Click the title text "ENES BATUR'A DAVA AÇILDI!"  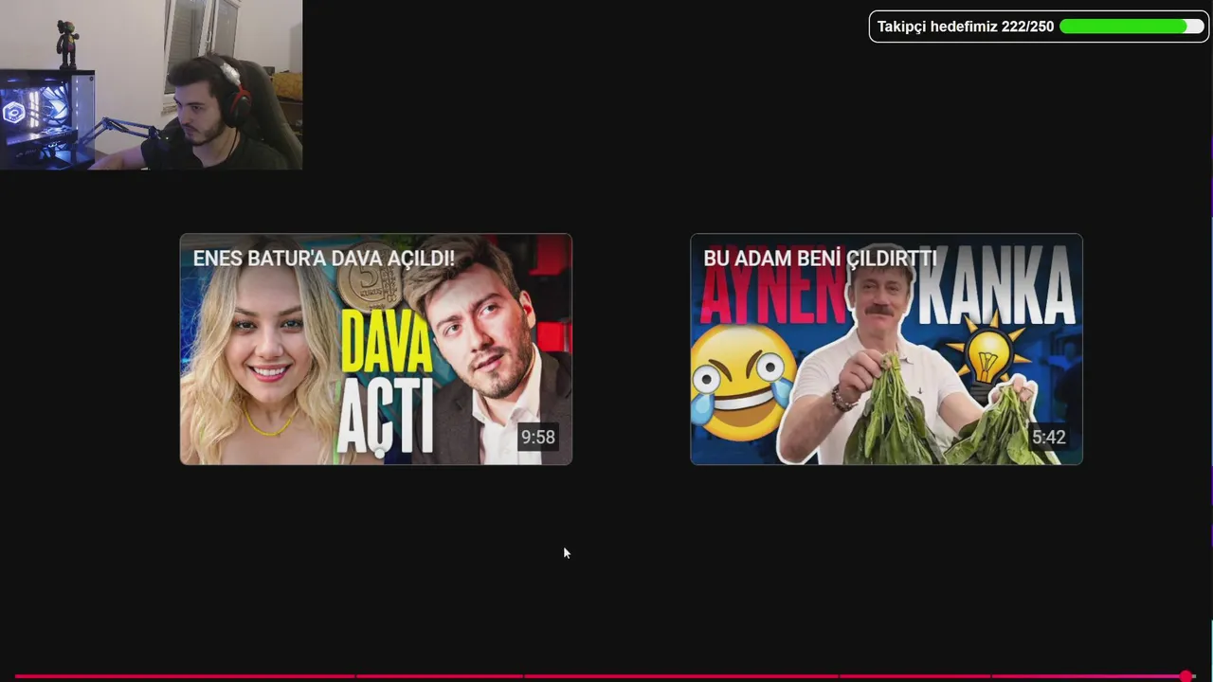tap(323, 259)
